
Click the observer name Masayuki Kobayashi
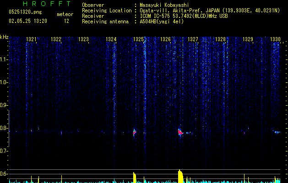pos(164,5)
